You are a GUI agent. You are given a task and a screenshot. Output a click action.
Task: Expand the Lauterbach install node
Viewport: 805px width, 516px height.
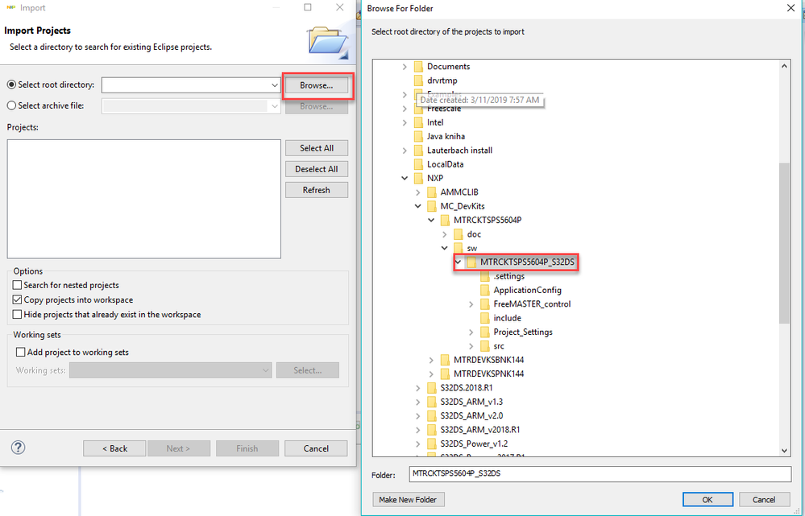pos(405,151)
